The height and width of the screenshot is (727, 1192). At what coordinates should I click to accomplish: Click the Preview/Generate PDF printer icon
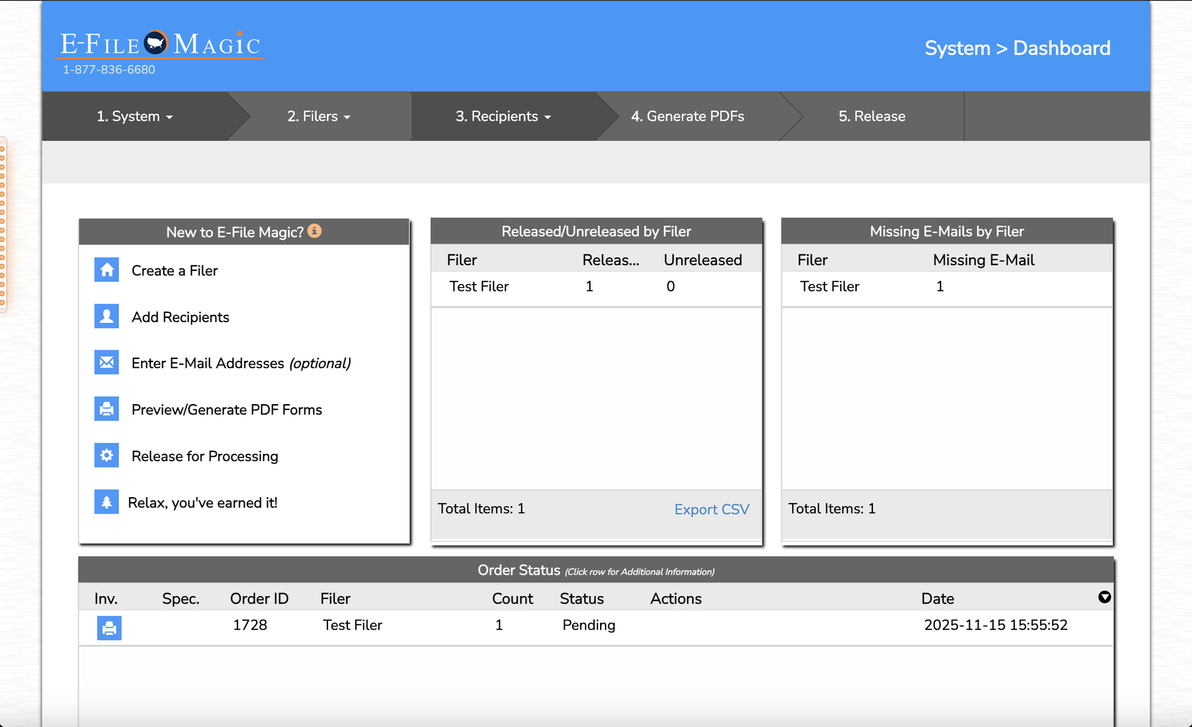click(x=107, y=409)
